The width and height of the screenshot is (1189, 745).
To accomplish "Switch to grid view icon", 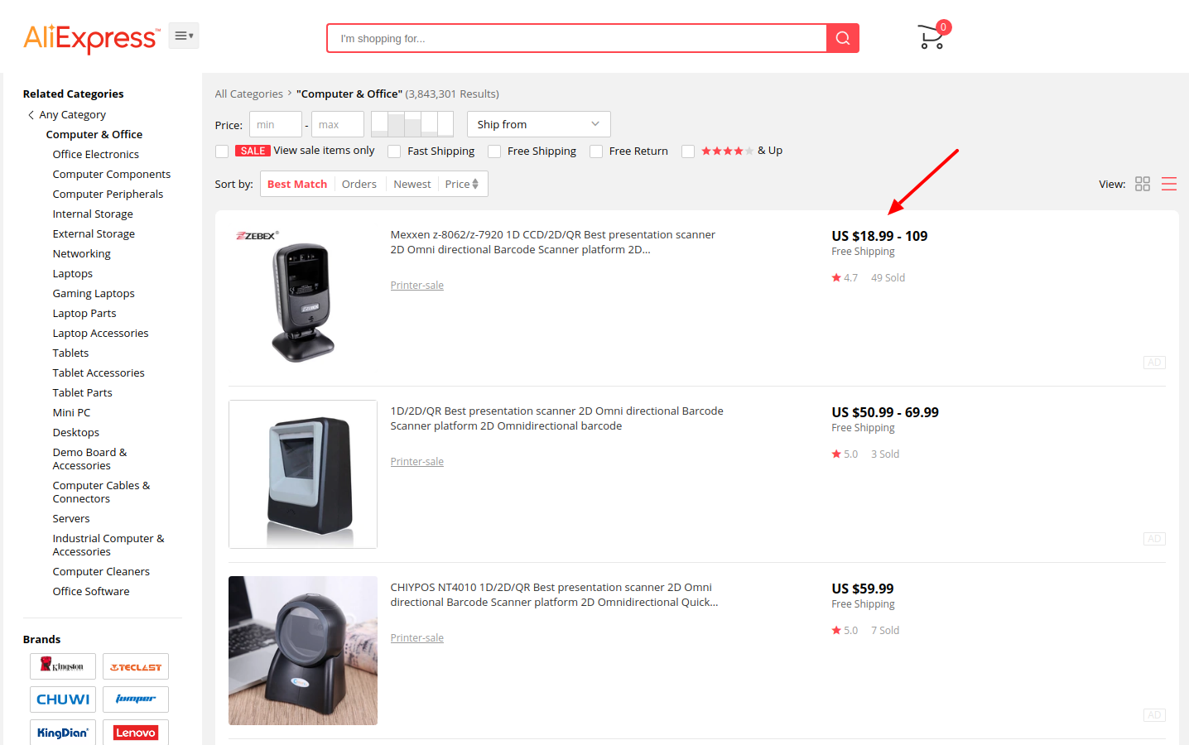I will 1143,184.
